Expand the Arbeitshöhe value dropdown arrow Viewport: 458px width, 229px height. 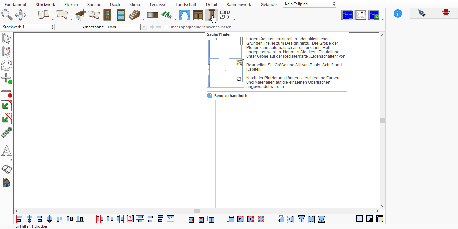(144, 27)
